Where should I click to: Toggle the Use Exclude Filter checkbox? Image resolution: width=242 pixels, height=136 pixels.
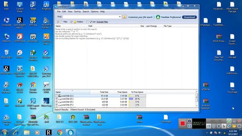point(87,22)
